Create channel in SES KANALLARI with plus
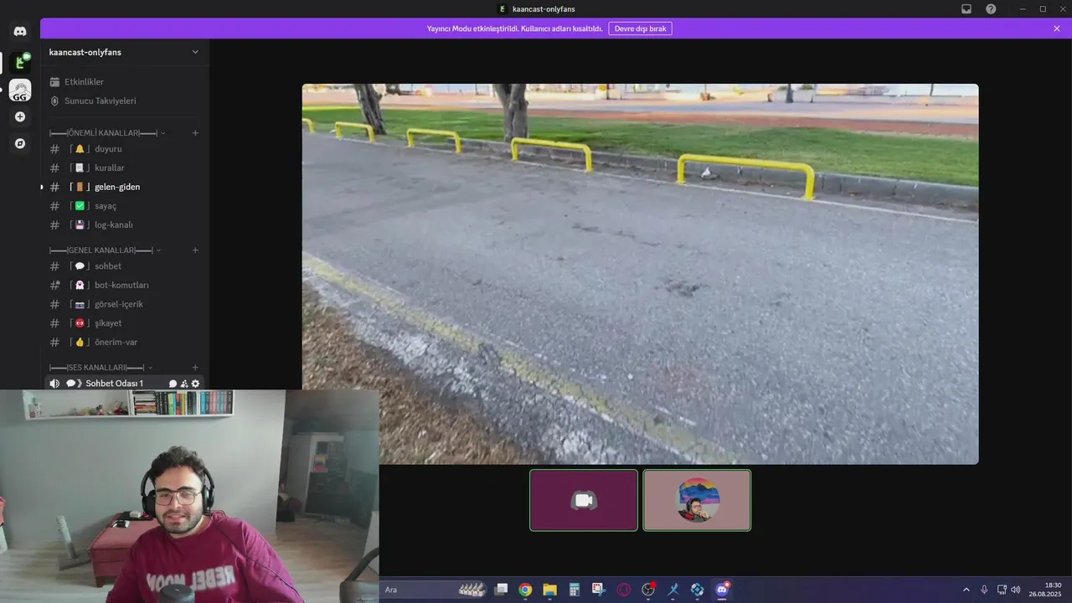Viewport: 1072px width, 603px height. click(x=195, y=368)
